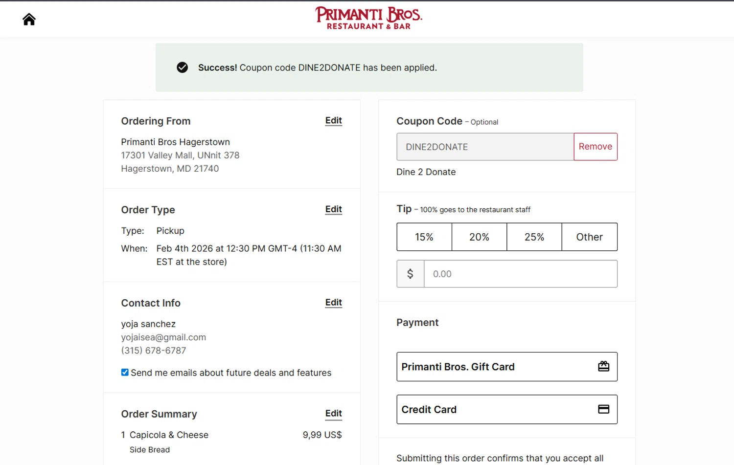734x465 pixels.
Task: Click the 'Side Bread' modifier text
Action: (150, 450)
